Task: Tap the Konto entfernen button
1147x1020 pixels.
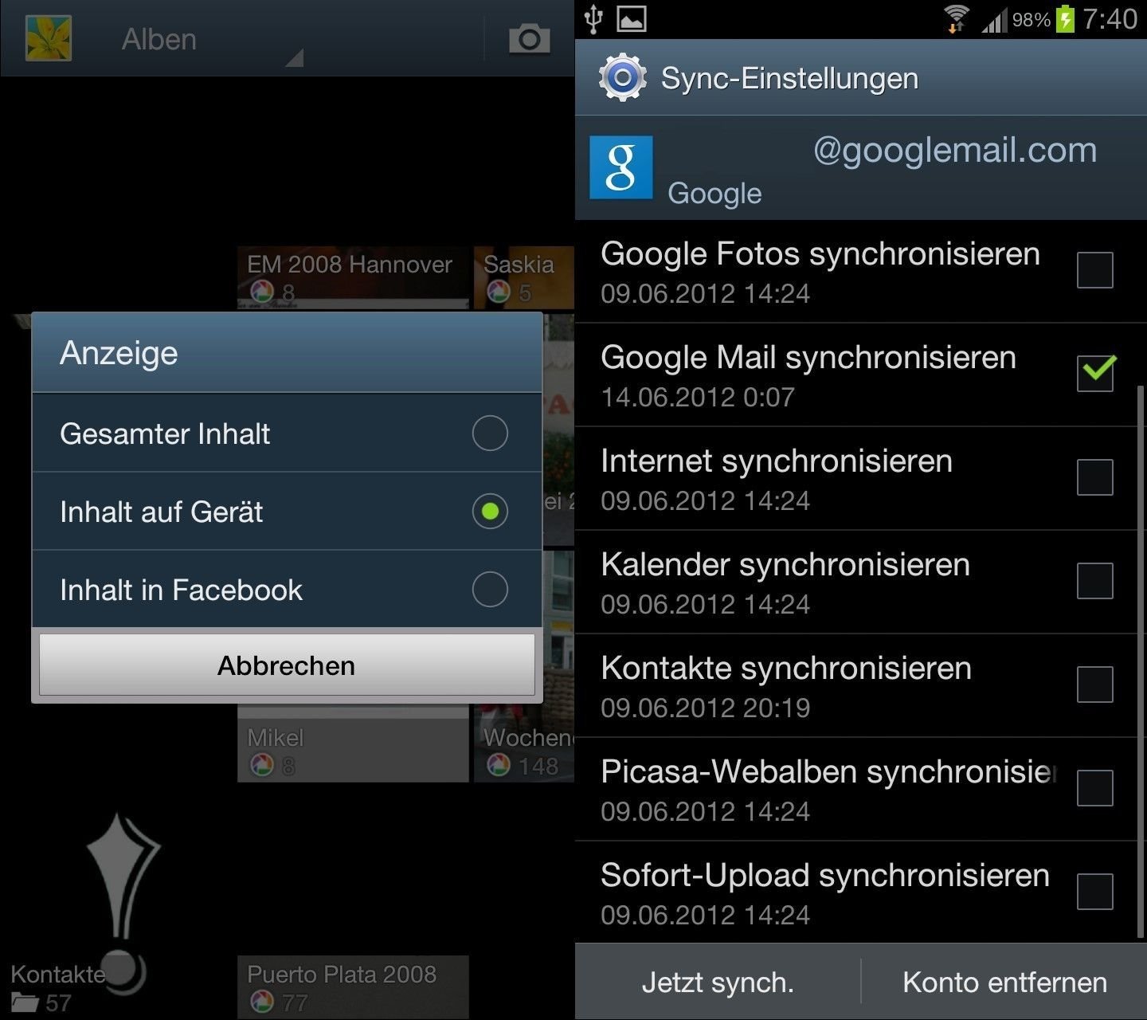Action: coord(1004,982)
